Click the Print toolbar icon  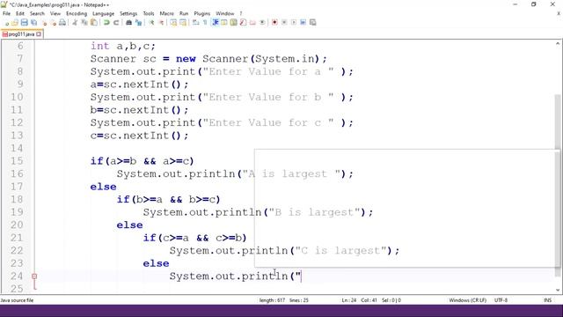pyautogui.click(x=62, y=23)
